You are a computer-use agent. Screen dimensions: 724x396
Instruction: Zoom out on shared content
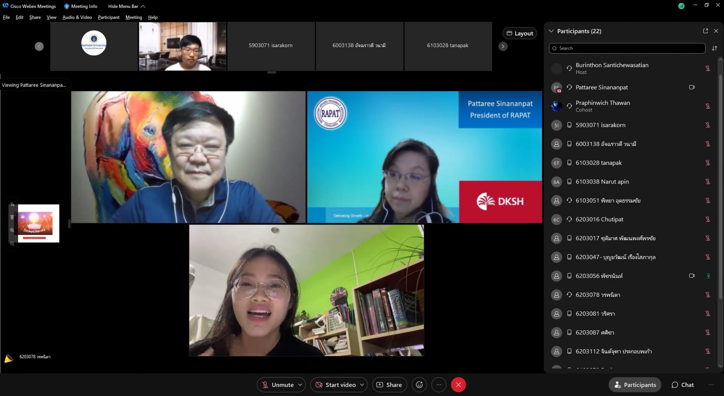[x=12, y=244]
